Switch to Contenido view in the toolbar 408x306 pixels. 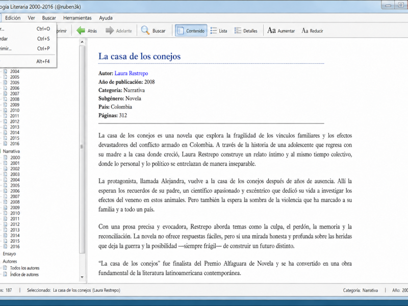tap(191, 31)
